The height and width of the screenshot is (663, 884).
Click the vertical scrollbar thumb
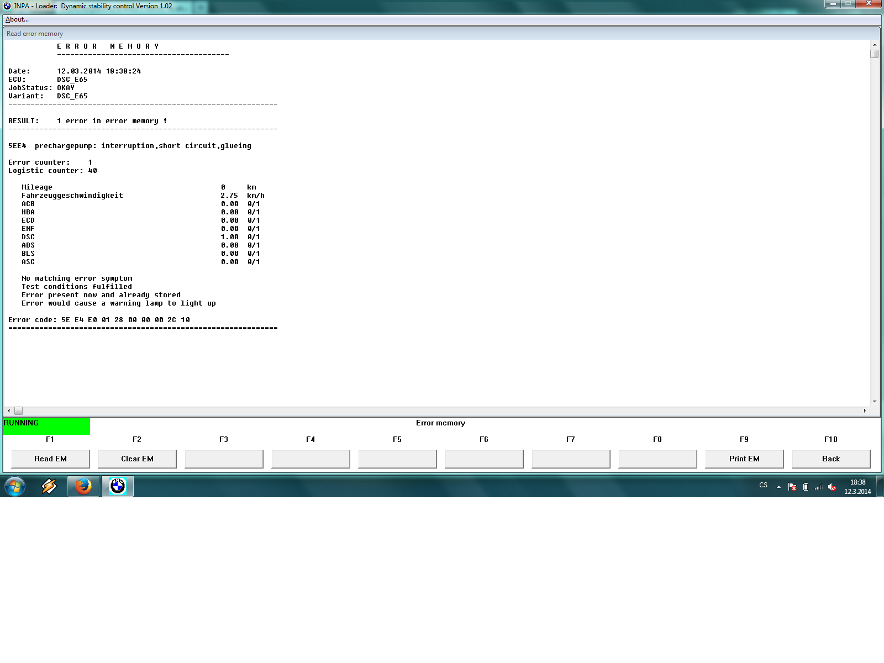click(x=874, y=54)
